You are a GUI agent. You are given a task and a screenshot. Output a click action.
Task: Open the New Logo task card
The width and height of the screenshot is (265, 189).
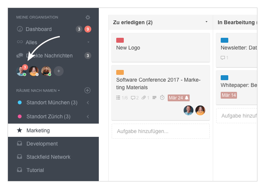click(x=161, y=48)
